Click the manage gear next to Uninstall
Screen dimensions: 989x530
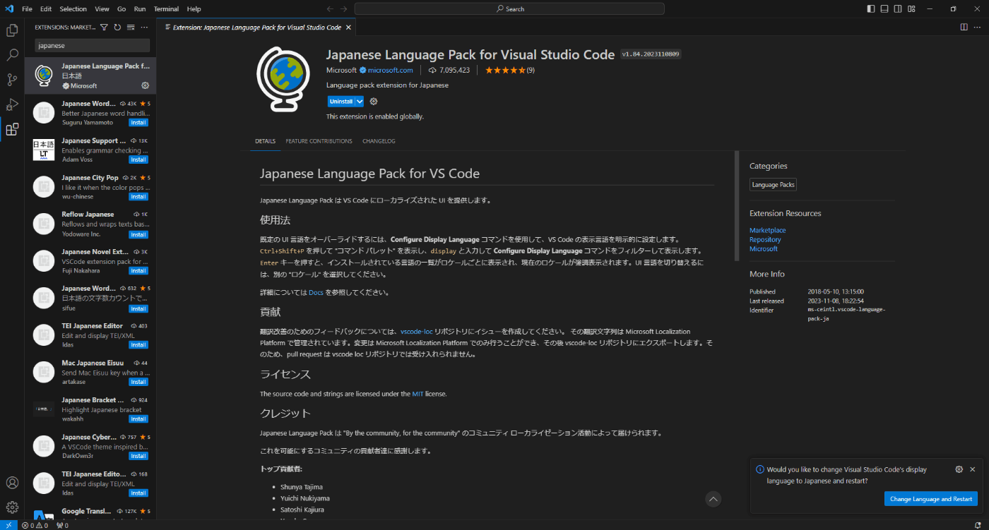click(374, 102)
